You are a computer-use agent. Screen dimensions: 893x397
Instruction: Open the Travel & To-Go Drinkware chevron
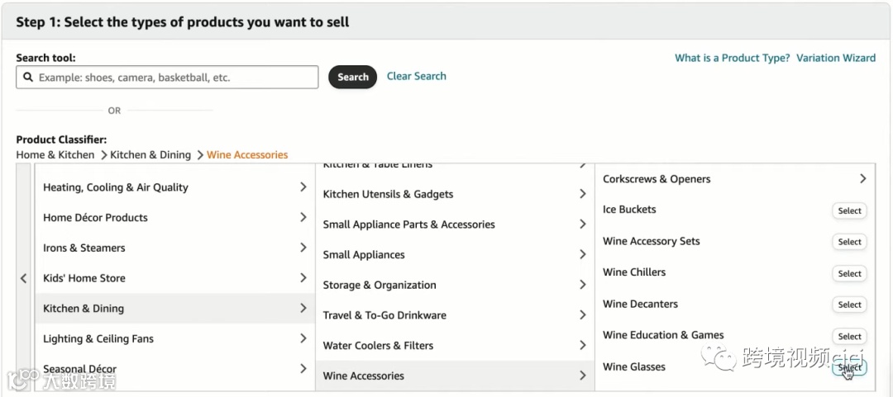(x=583, y=314)
